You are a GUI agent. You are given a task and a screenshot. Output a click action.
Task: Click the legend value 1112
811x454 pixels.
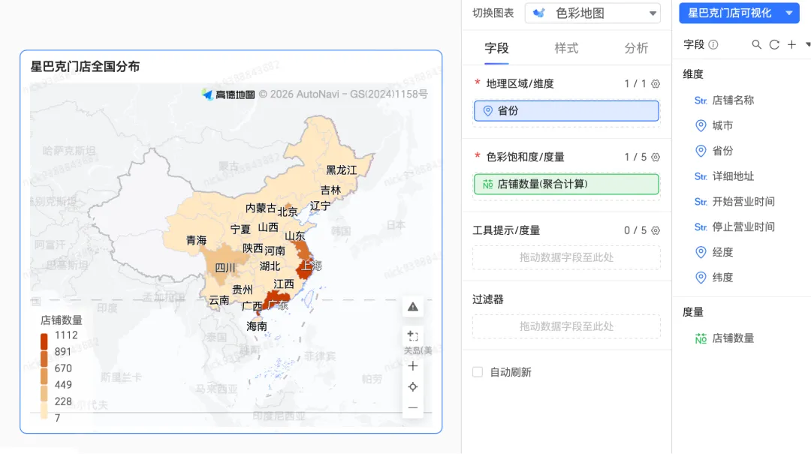coord(66,335)
